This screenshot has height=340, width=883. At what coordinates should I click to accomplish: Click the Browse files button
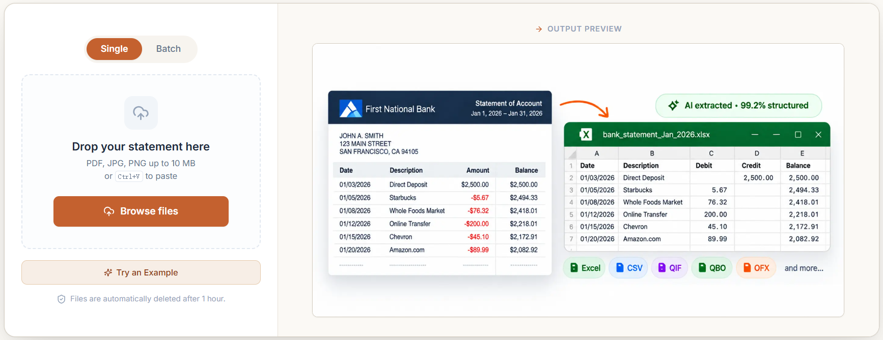141,211
